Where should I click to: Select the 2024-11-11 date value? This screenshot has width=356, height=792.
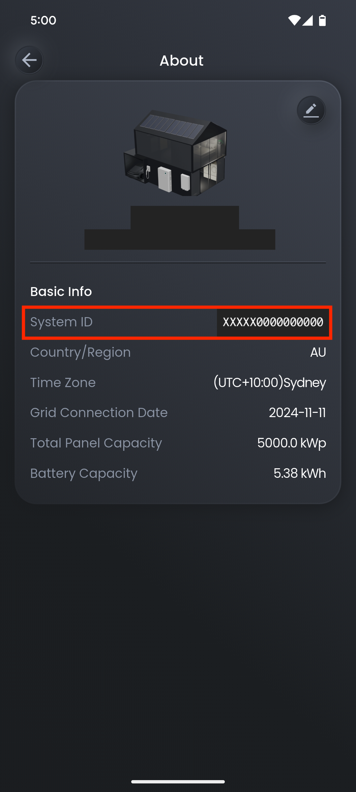pos(297,413)
